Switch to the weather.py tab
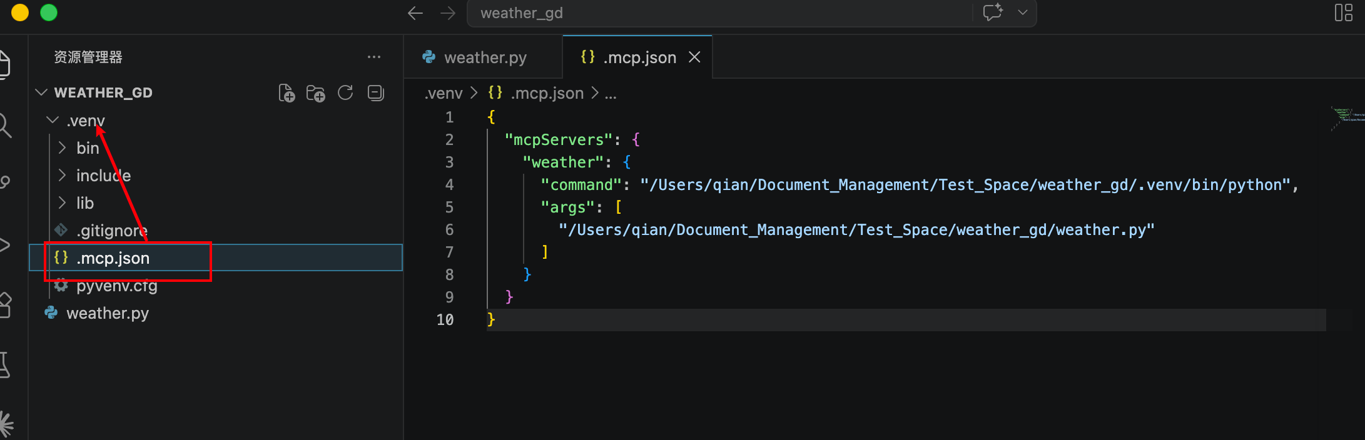The height and width of the screenshot is (440, 1365). pos(484,57)
